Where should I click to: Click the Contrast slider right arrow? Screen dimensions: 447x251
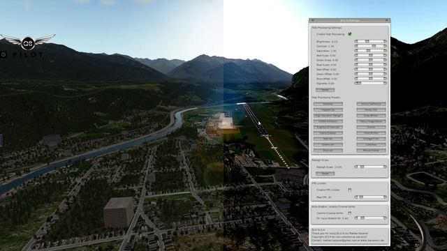click(385, 46)
